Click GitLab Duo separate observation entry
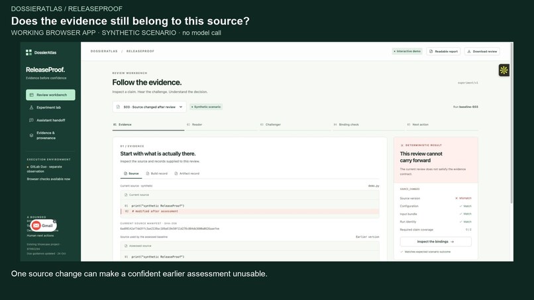534x300 pixels. coord(44,170)
